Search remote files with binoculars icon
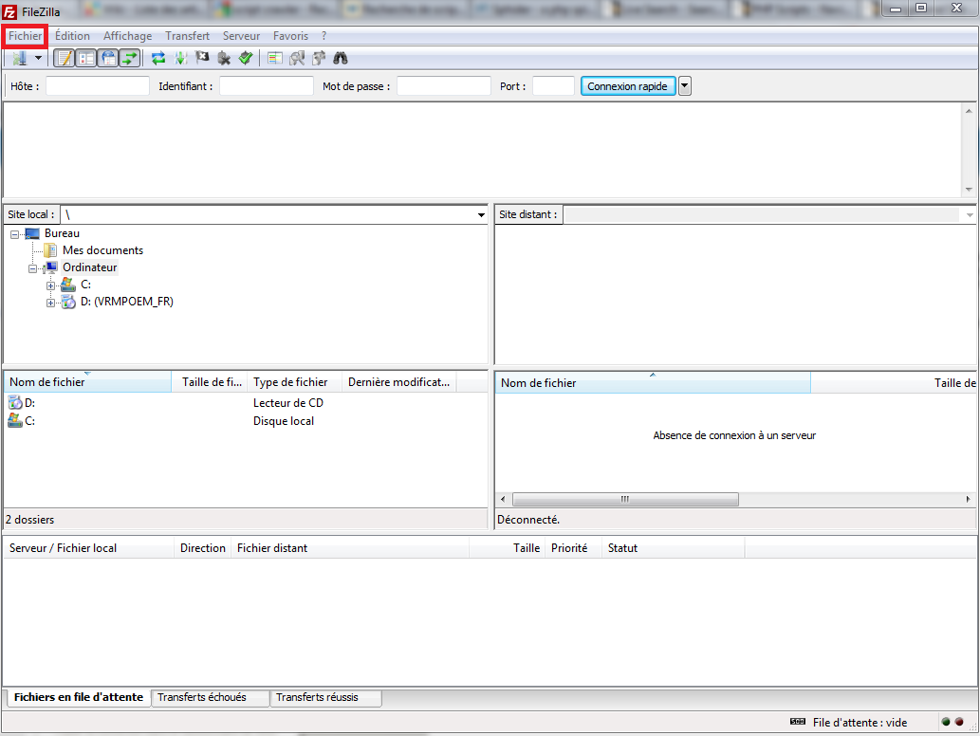This screenshot has width=980, height=736. click(x=340, y=58)
